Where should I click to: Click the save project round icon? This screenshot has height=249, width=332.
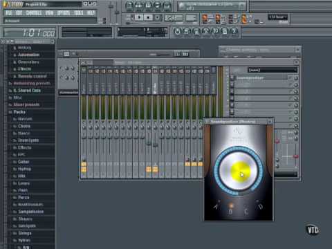(x=187, y=31)
